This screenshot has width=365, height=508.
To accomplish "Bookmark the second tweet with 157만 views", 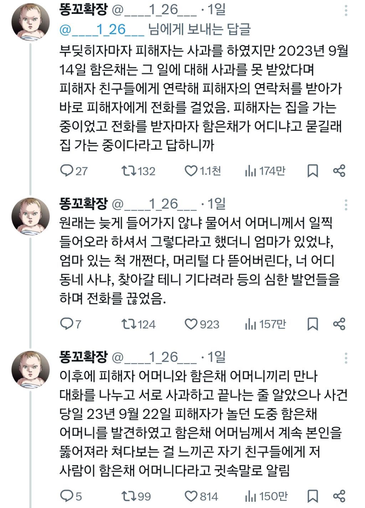I will [x=313, y=324].
